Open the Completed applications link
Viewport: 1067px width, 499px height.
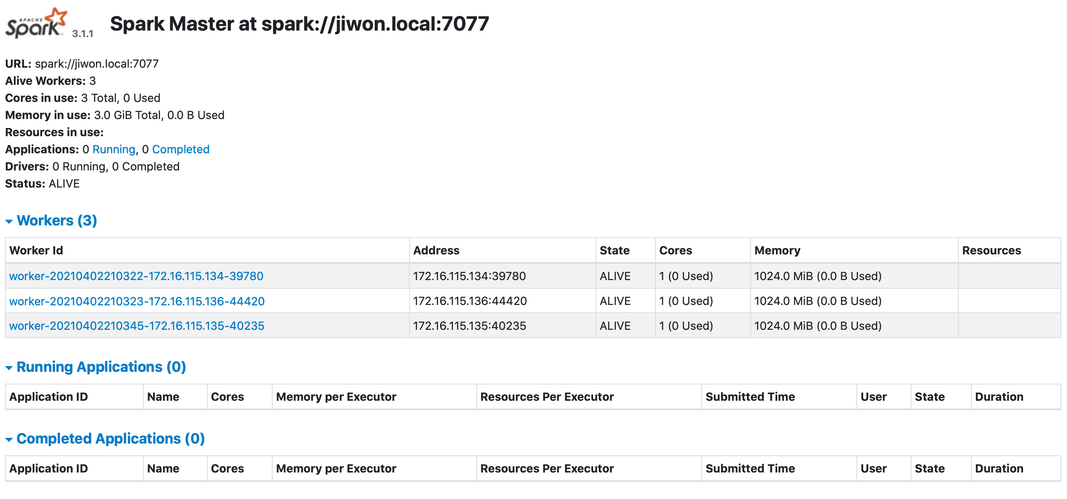pos(180,149)
